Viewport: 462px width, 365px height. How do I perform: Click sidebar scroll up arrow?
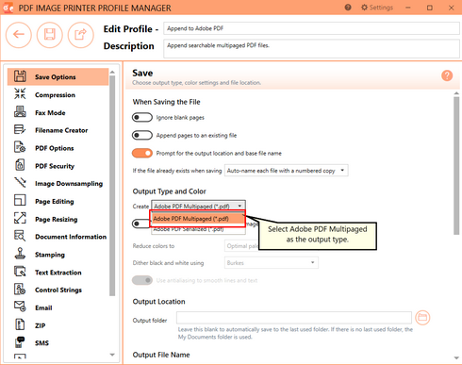[112, 73]
